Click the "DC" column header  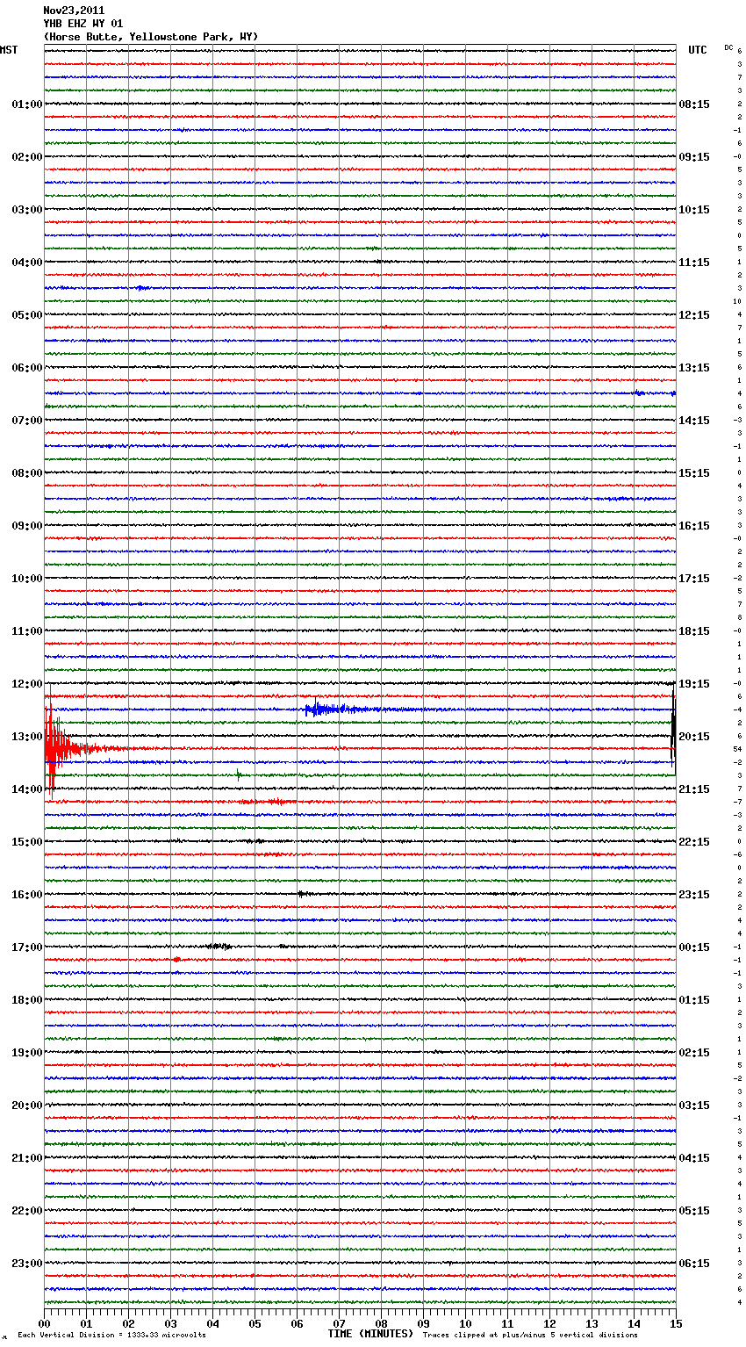(x=728, y=47)
